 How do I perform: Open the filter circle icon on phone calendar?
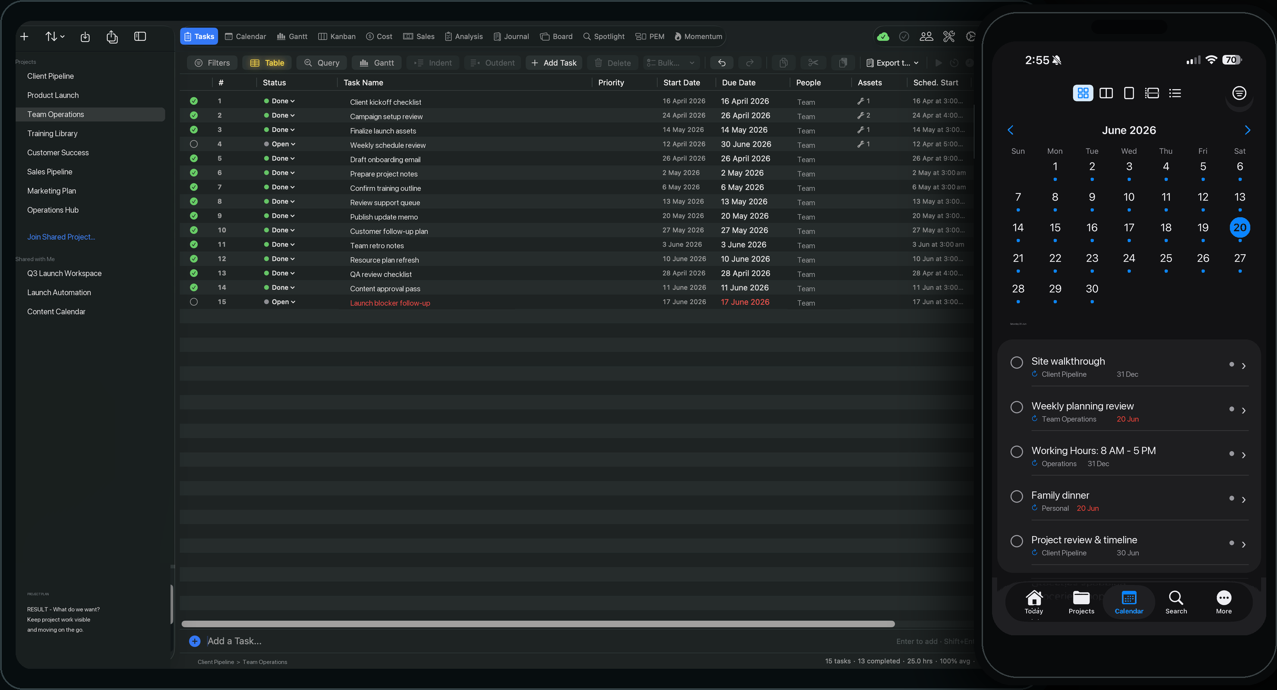[x=1239, y=93]
